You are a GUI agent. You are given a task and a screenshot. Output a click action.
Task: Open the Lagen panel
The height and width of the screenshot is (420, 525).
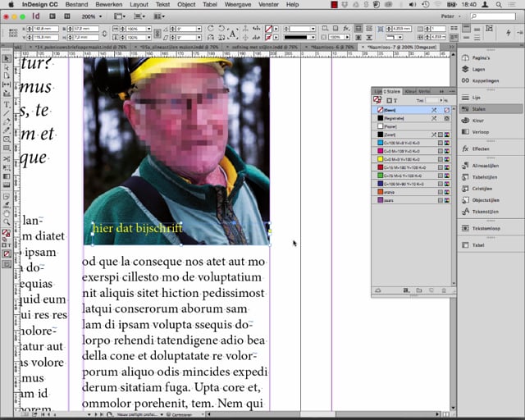click(x=478, y=70)
